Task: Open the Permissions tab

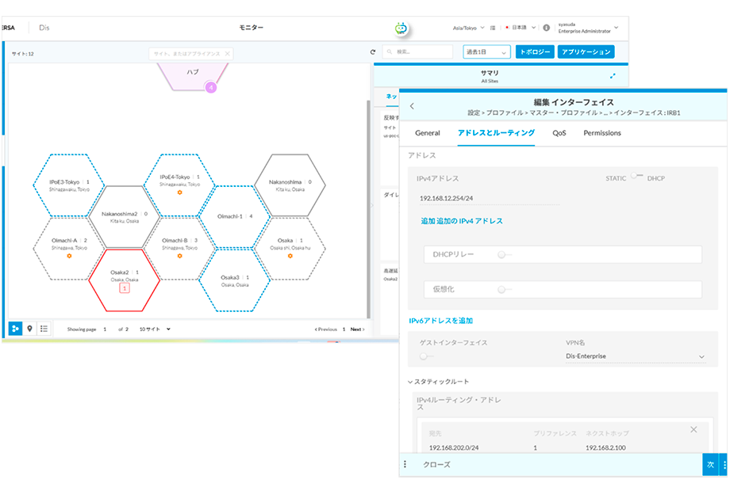Action: 602,133
